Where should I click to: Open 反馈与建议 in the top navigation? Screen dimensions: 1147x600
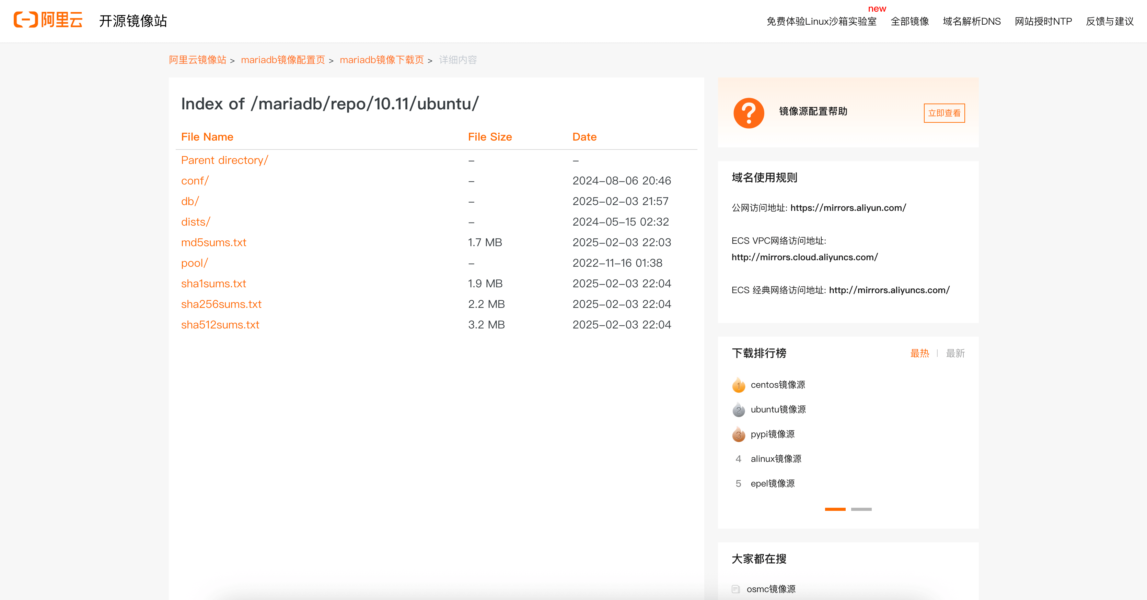(1110, 21)
